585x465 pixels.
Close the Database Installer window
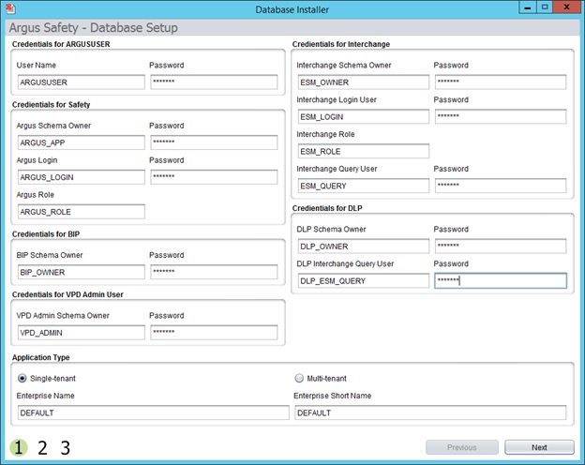(566, 7)
